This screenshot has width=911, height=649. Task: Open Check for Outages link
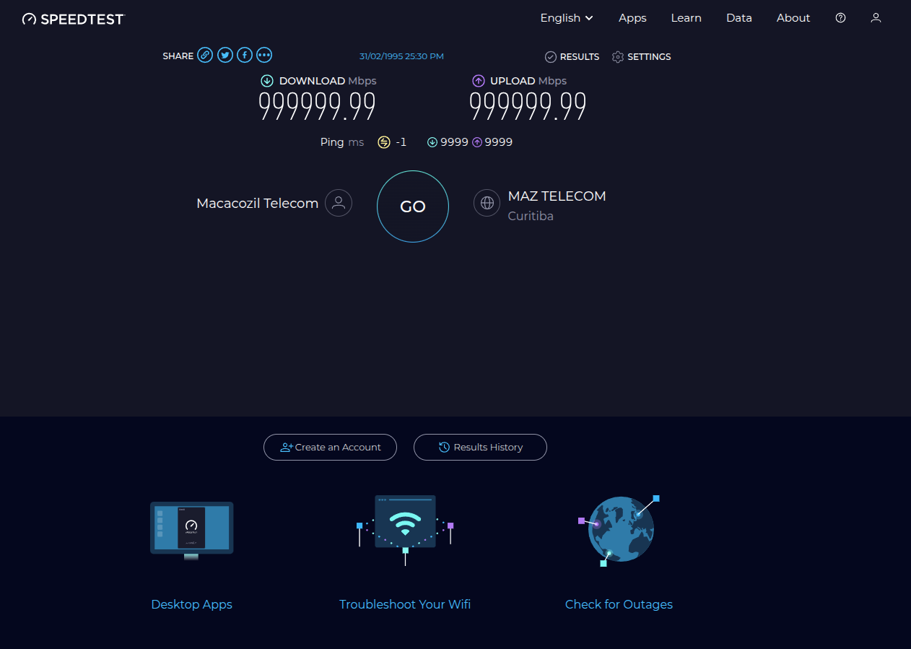[x=619, y=604]
